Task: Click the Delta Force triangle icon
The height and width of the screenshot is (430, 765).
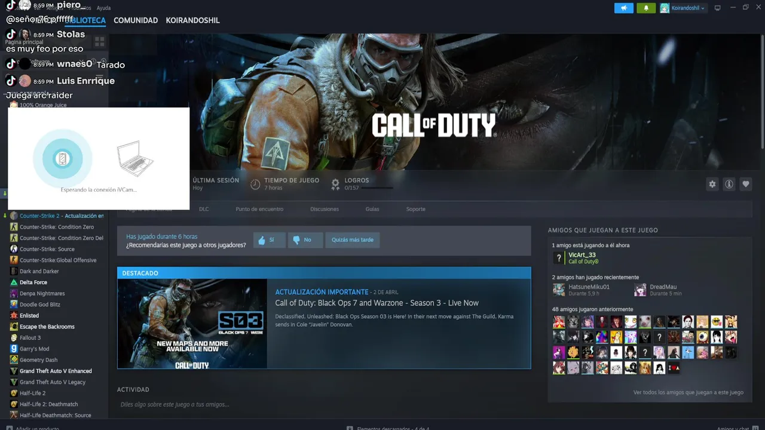Action: (x=14, y=282)
